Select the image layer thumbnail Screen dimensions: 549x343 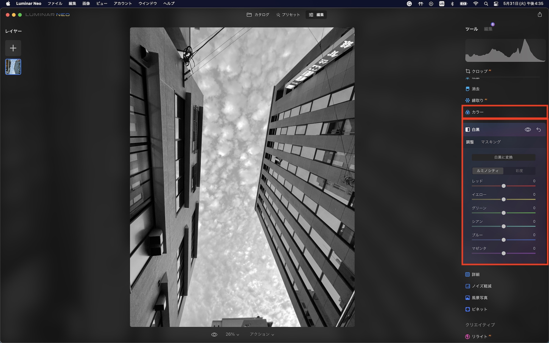[13, 67]
